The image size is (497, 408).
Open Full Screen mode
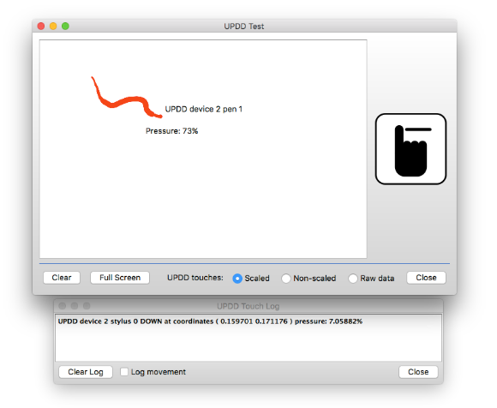(120, 278)
